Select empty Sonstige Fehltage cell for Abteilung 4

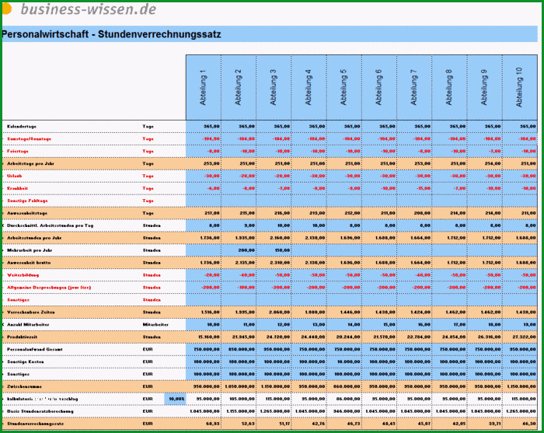tap(309, 201)
